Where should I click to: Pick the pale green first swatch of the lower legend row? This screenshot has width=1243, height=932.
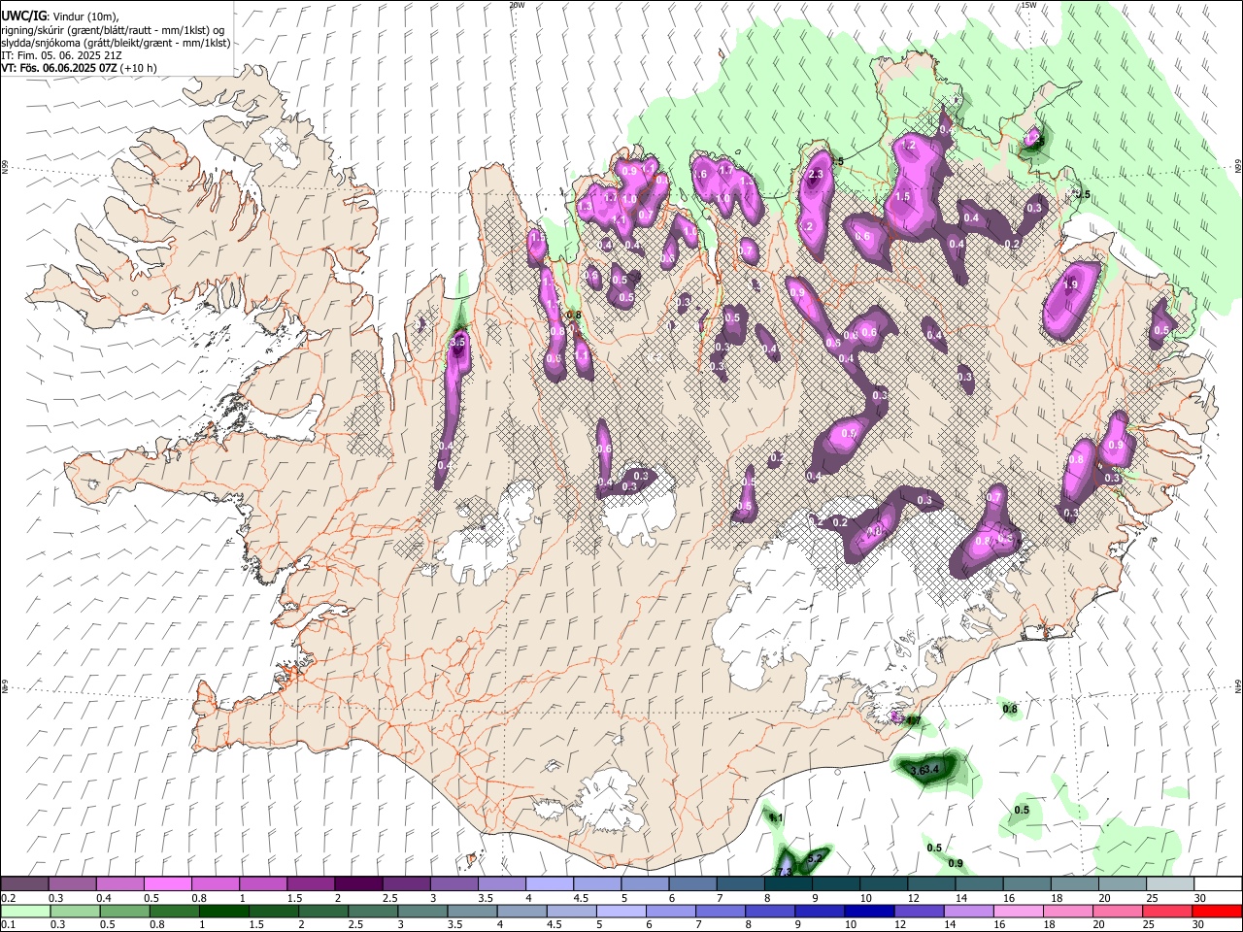[x=24, y=911]
